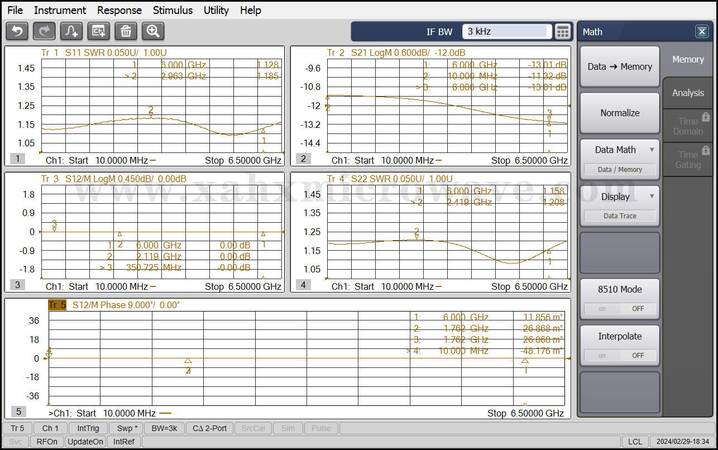Image resolution: width=718 pixels, height=450 pixels.
Task: Toggle RFOn in the status bar
Action: (47, 442)
